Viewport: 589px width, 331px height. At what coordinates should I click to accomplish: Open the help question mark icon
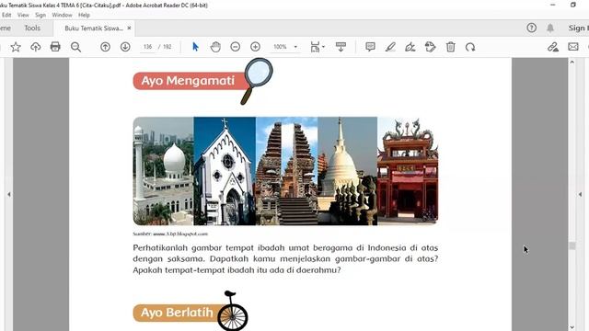click(532, 28)
